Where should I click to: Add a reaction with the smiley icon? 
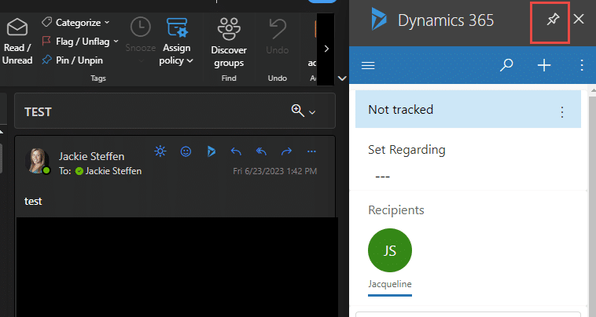(x=186, y=151)
